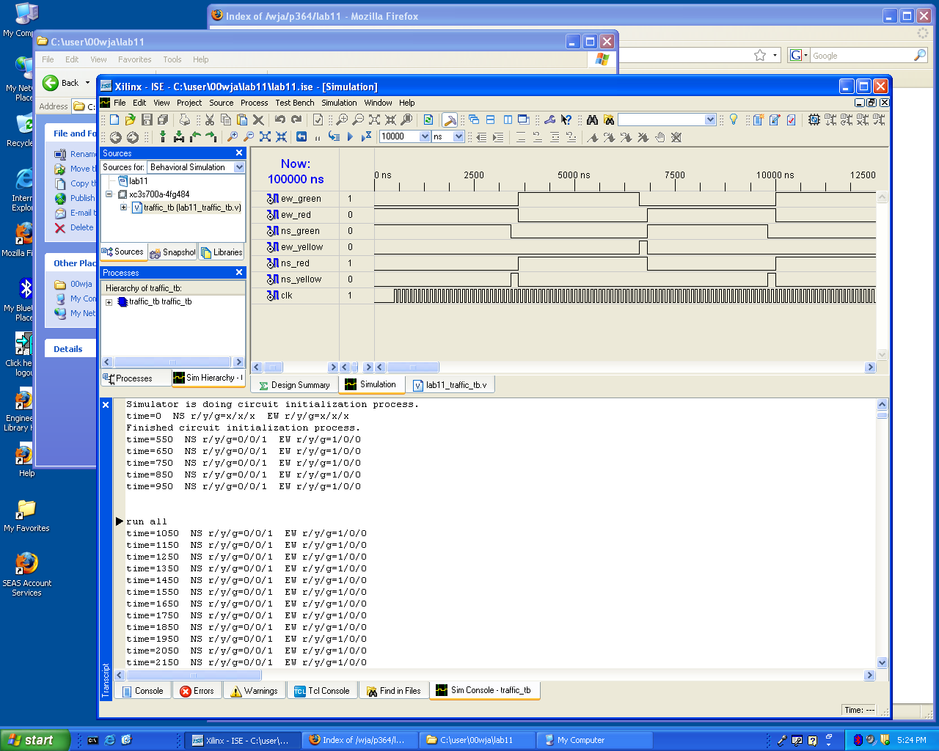Click the chip icon with blue arrows
Screen dimensions: 939x751
[814, 120]
